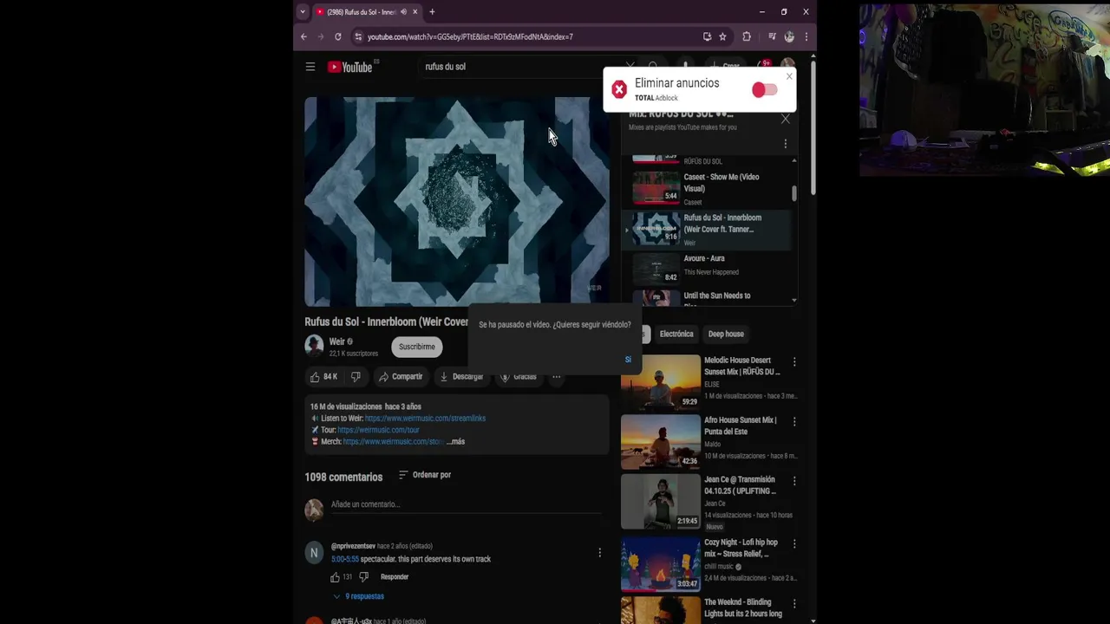The image size is (1110, 624).
Task: Close the Eliminar anuncios popup
Action: (789, 76)
